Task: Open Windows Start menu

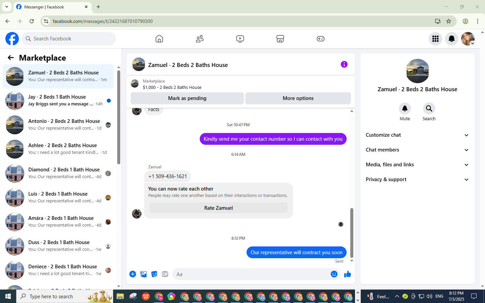Action: pos(8,296)
